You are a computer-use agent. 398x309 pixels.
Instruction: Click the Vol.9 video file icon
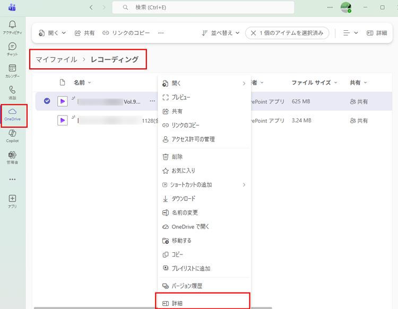point(63,101)
